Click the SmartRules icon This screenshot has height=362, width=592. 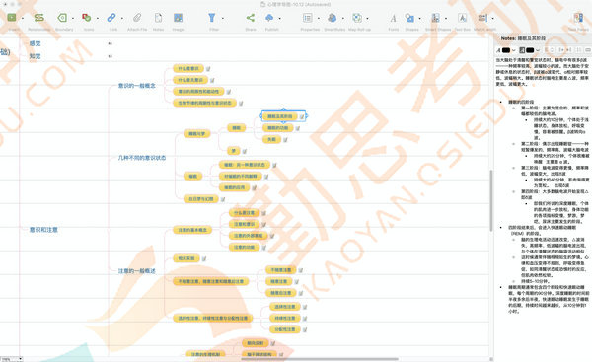pyautogui.click(x=333, y=18)
